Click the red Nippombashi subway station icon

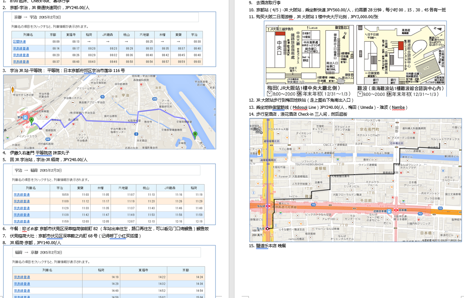point(395,210)
